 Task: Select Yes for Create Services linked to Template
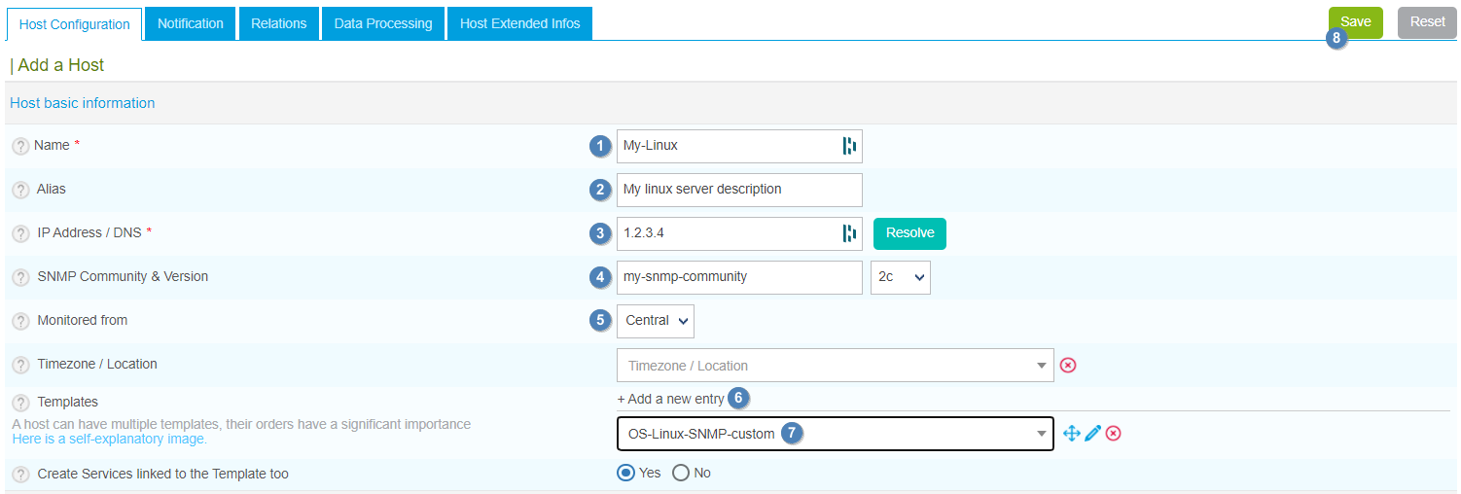click(x=627, y=473)
